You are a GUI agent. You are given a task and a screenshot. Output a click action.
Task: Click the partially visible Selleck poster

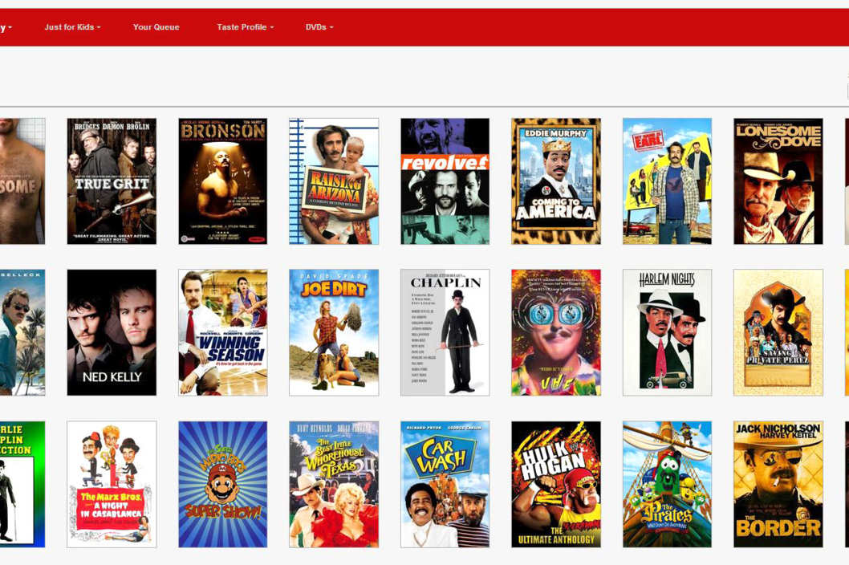click(22, 332)
